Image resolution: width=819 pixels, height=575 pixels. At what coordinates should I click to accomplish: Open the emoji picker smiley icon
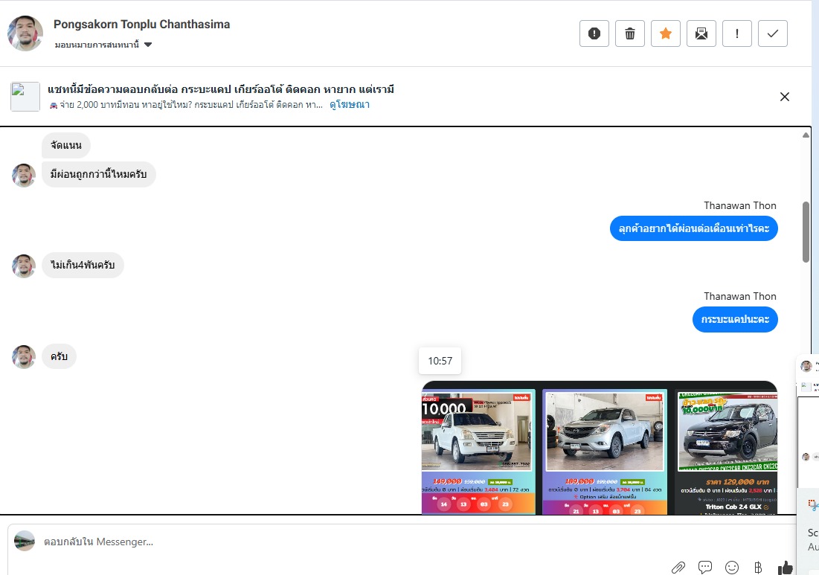pos(732,567)
